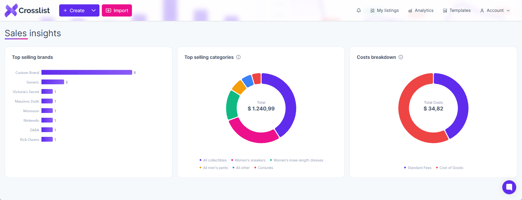This screenshot has height=200, width=522.
Task: Open the Account dropdown menu
Action: [x=495, y=10]
